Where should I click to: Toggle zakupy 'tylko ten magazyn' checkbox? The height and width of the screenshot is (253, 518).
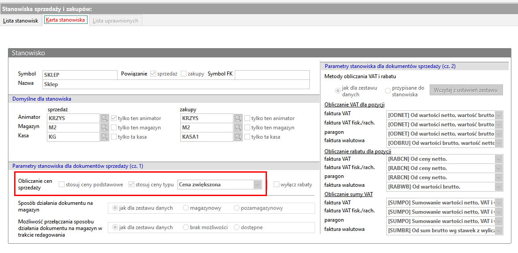pos(248,127)
